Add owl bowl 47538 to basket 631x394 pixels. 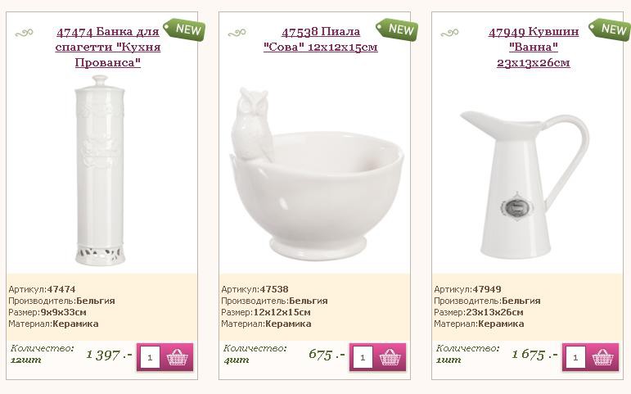coord(390,357)
